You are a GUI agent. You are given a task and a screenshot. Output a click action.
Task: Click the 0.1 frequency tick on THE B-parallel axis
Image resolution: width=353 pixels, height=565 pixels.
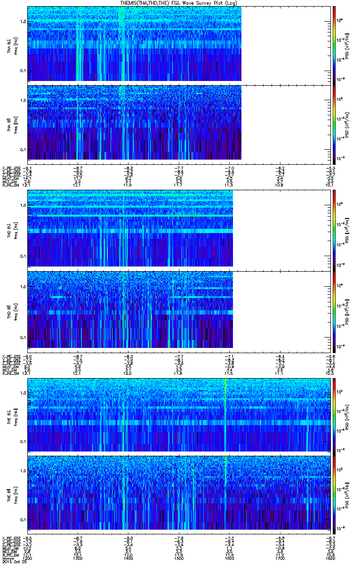point(23,519)
